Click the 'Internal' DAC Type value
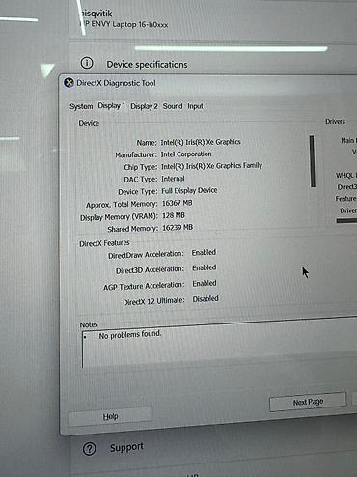357x477 pixels. [x=173, y=179]
